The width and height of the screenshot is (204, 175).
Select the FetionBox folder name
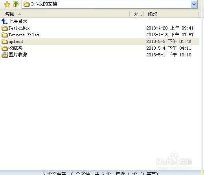click(19, 28)
